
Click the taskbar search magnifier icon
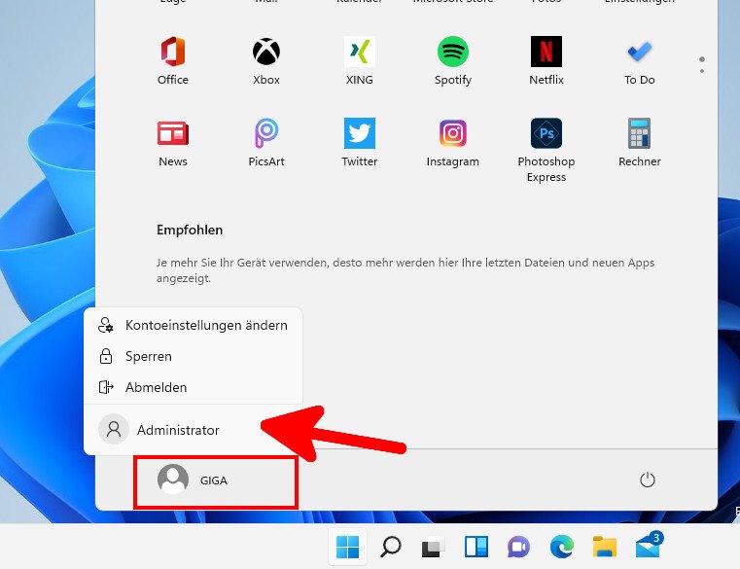click(391, 548)
